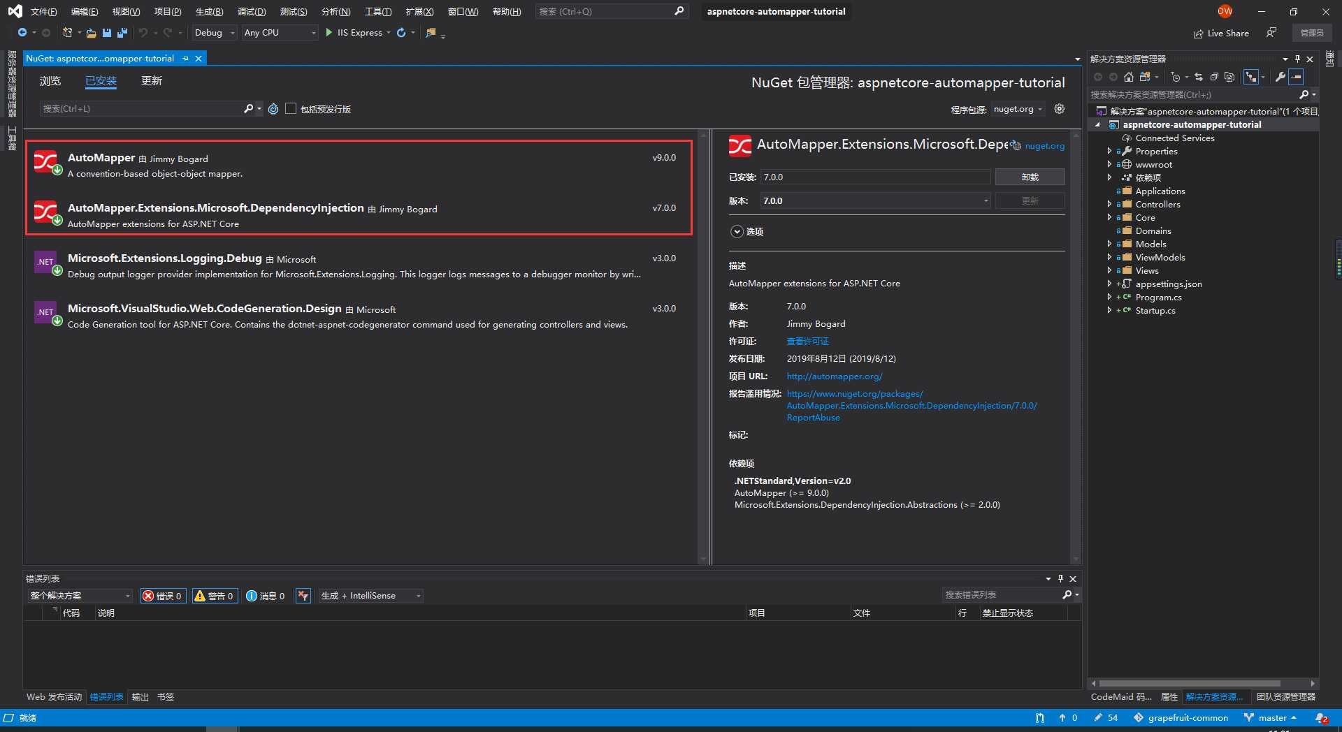
Task: Start debugging with IIS Express play icon
Action: [329, 33]
